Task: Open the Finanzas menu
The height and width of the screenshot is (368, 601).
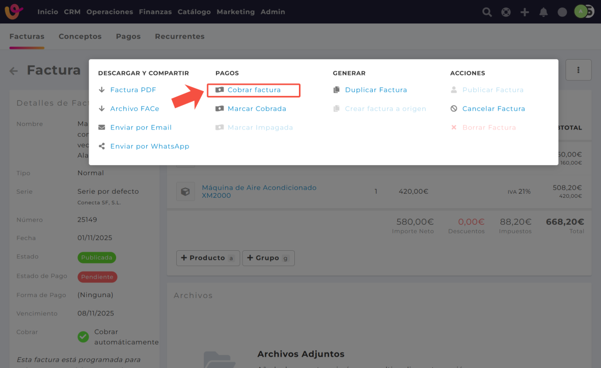Action: pos(155,12)
